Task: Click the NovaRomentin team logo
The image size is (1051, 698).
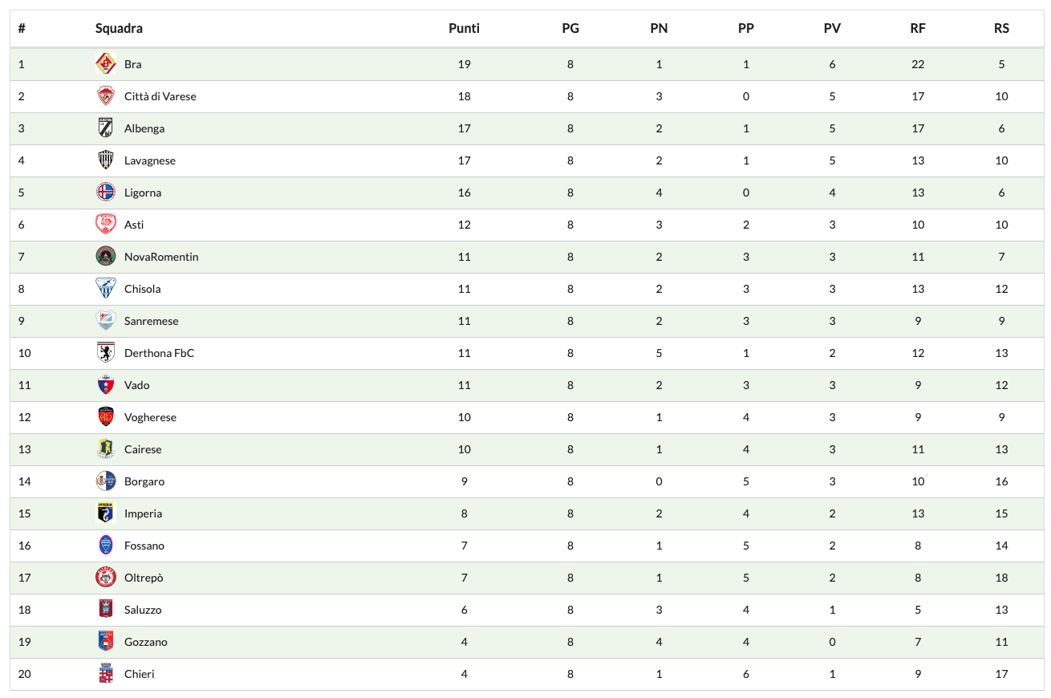Action: click(x=106, y=257)
